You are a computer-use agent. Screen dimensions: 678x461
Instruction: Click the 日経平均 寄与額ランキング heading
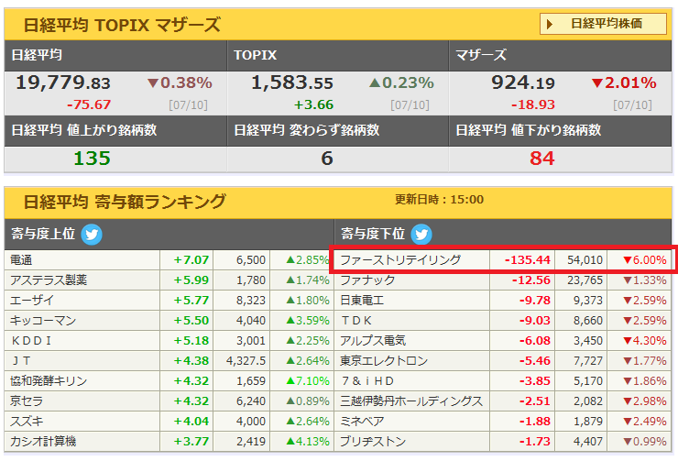click(x=125, y=202)
